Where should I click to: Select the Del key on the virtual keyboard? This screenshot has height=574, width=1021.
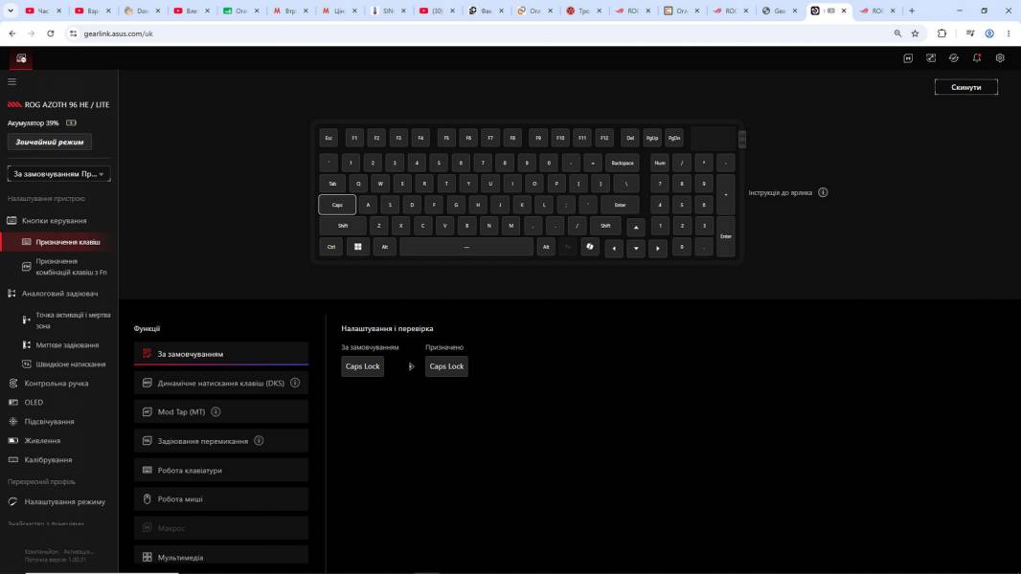tap(629, 138)
